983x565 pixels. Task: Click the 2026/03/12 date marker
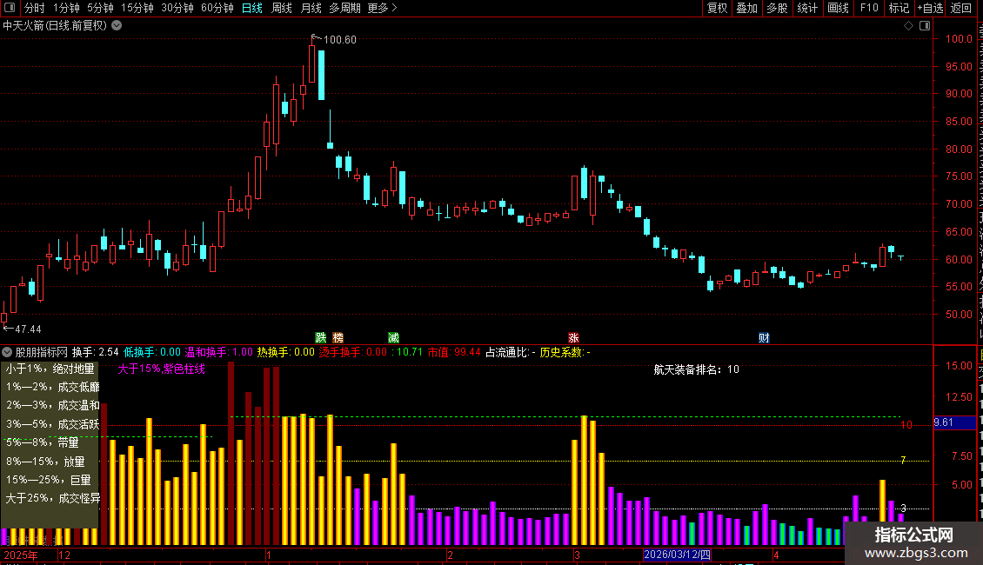(x=677, y=555)
